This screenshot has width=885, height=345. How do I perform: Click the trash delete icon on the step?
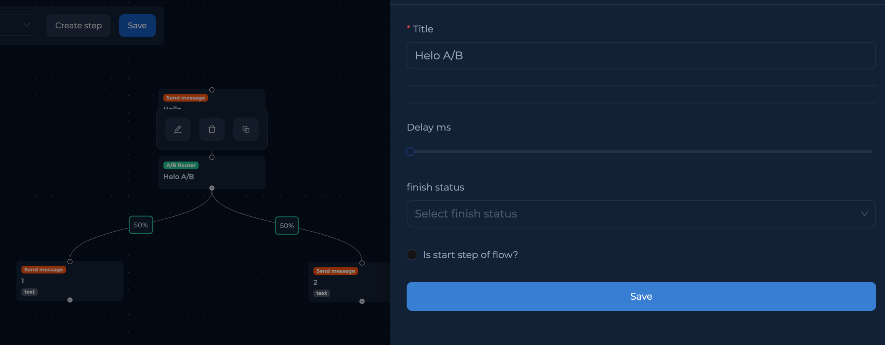[212, 129]
